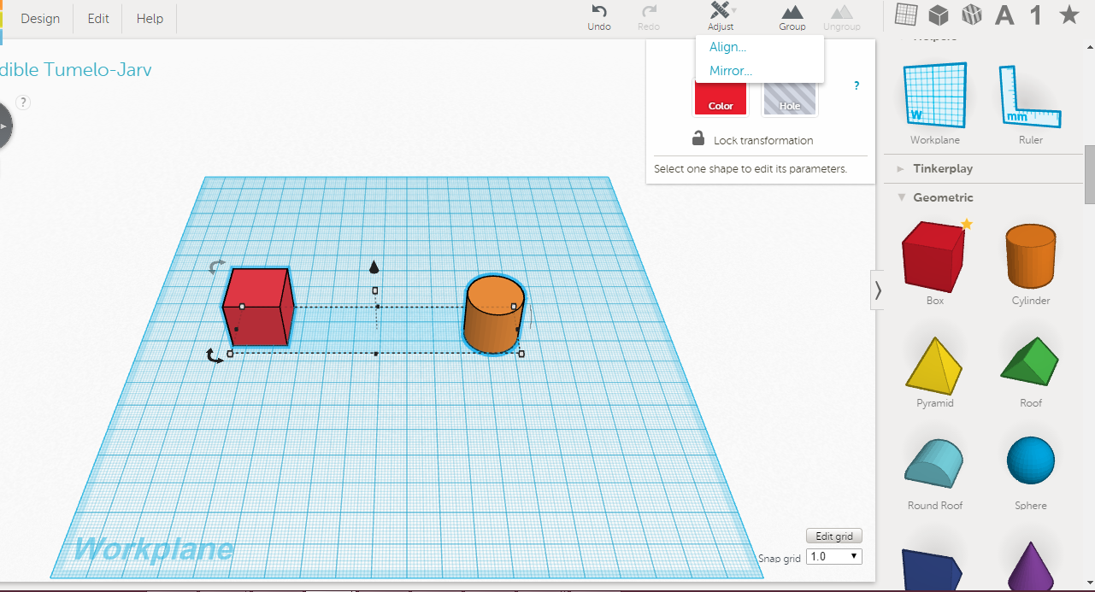
Task: Open the Snap grid value dropdown
Action: (x=833, y=555)
